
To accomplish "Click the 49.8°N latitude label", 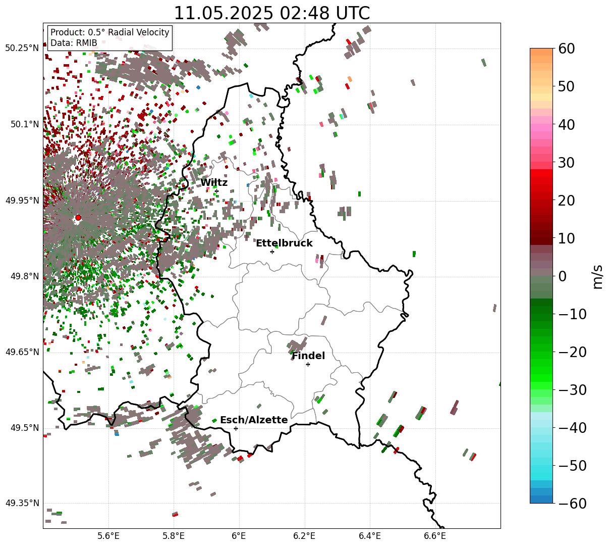I will 24,276.
